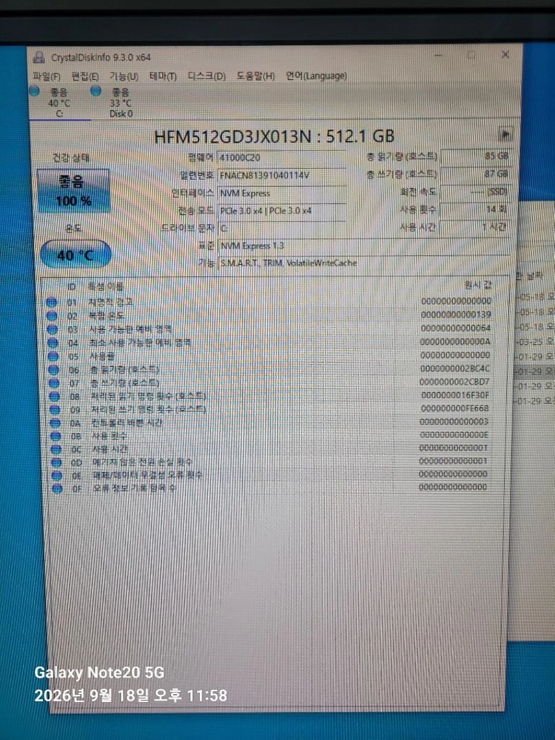Select raw value 00000000000064
The height and width of the screenshot is (740, 555).
point(456,328)
